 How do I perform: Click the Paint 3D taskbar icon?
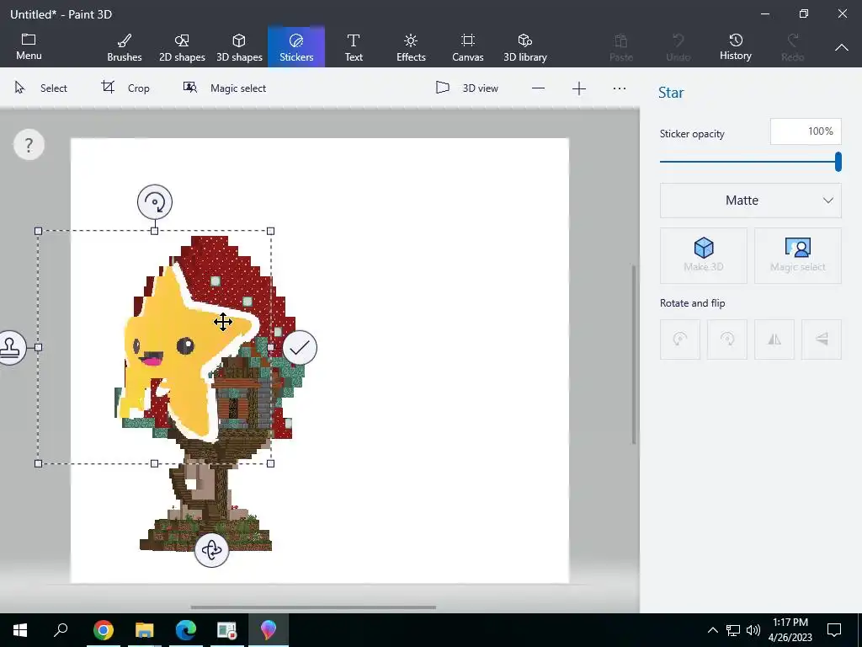point(269,630)
